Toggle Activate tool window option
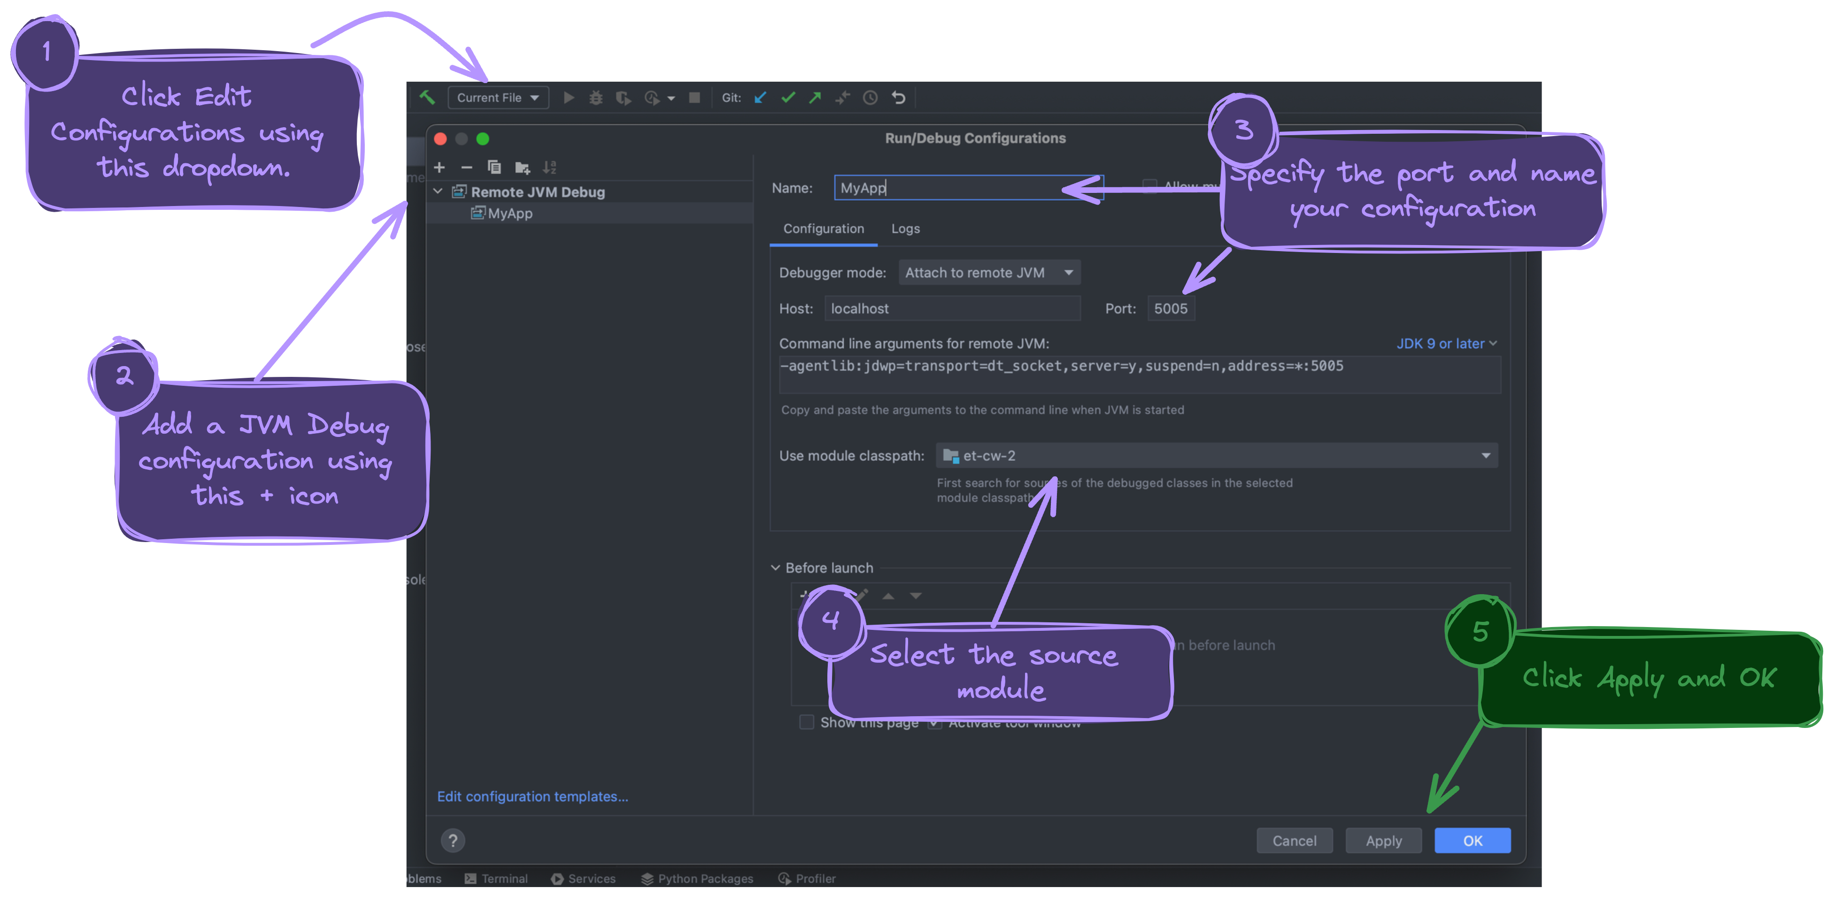The height and width of the screenshot is (903, 1835). [935, 721]
